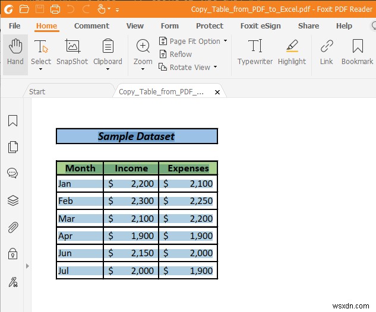
Task: Open the Form ribbon tab
Action: (x=170, y=26)
